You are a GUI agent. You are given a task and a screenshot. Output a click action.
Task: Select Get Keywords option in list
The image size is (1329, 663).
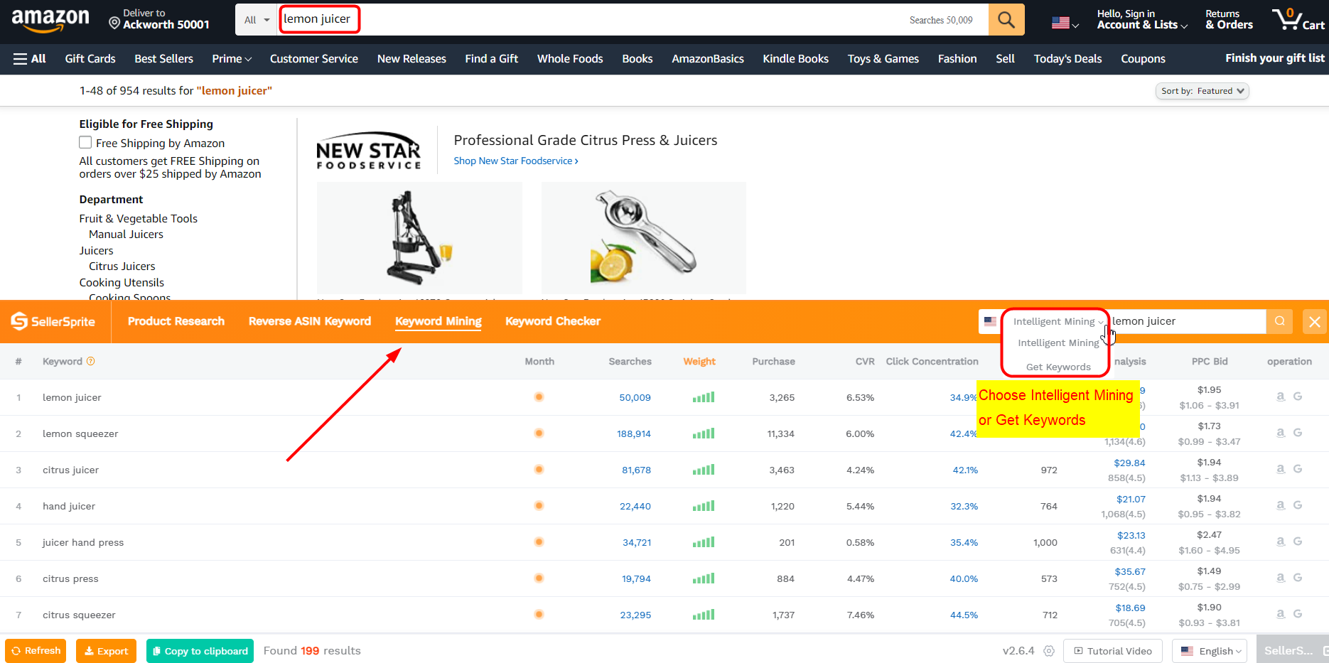(1058, 367)
